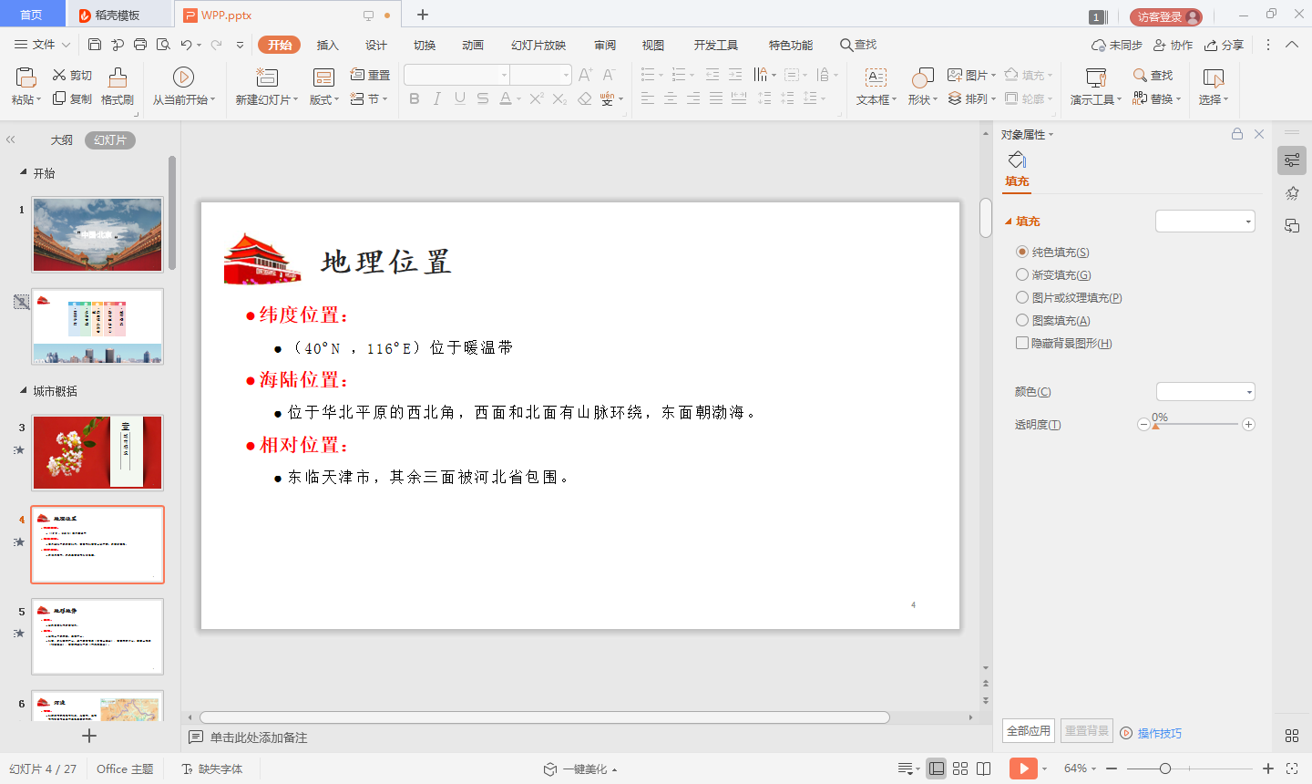This screenshot has height=784, width=1312.
Task: Click the Share (分享) button
Action: (x=1224, y=45)
